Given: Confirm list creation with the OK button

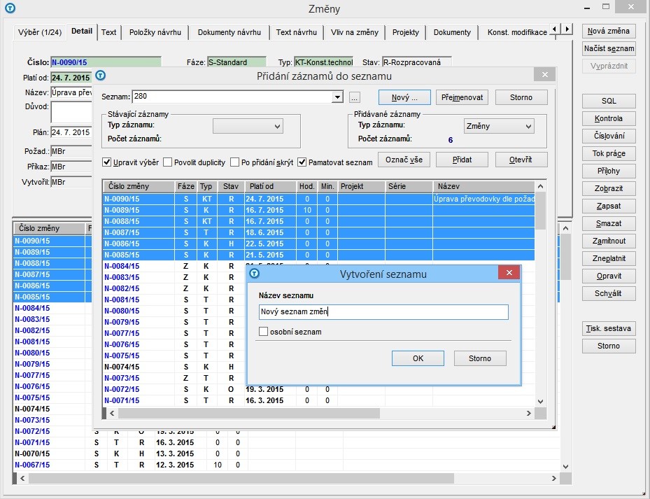Looking at the screenshot, I should tap(418, 358).
